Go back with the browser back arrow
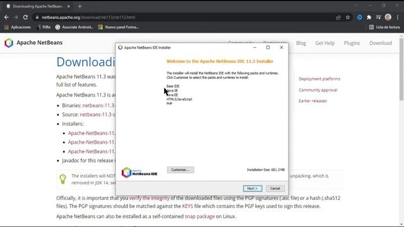This screenshot has height=227, width=404. (x=6, y=17)
